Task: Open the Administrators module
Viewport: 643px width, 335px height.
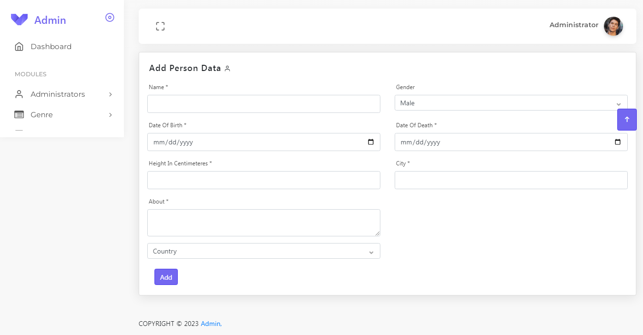Action: point(58,94)
